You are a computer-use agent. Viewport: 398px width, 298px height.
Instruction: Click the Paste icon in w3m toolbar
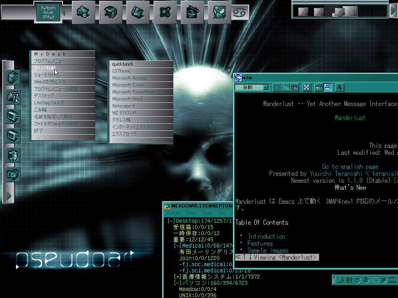click(x=295, y=87)
